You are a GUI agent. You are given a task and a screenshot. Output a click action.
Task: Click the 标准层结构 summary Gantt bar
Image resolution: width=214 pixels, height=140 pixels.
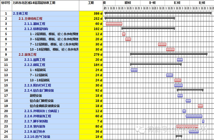(148, 28)
